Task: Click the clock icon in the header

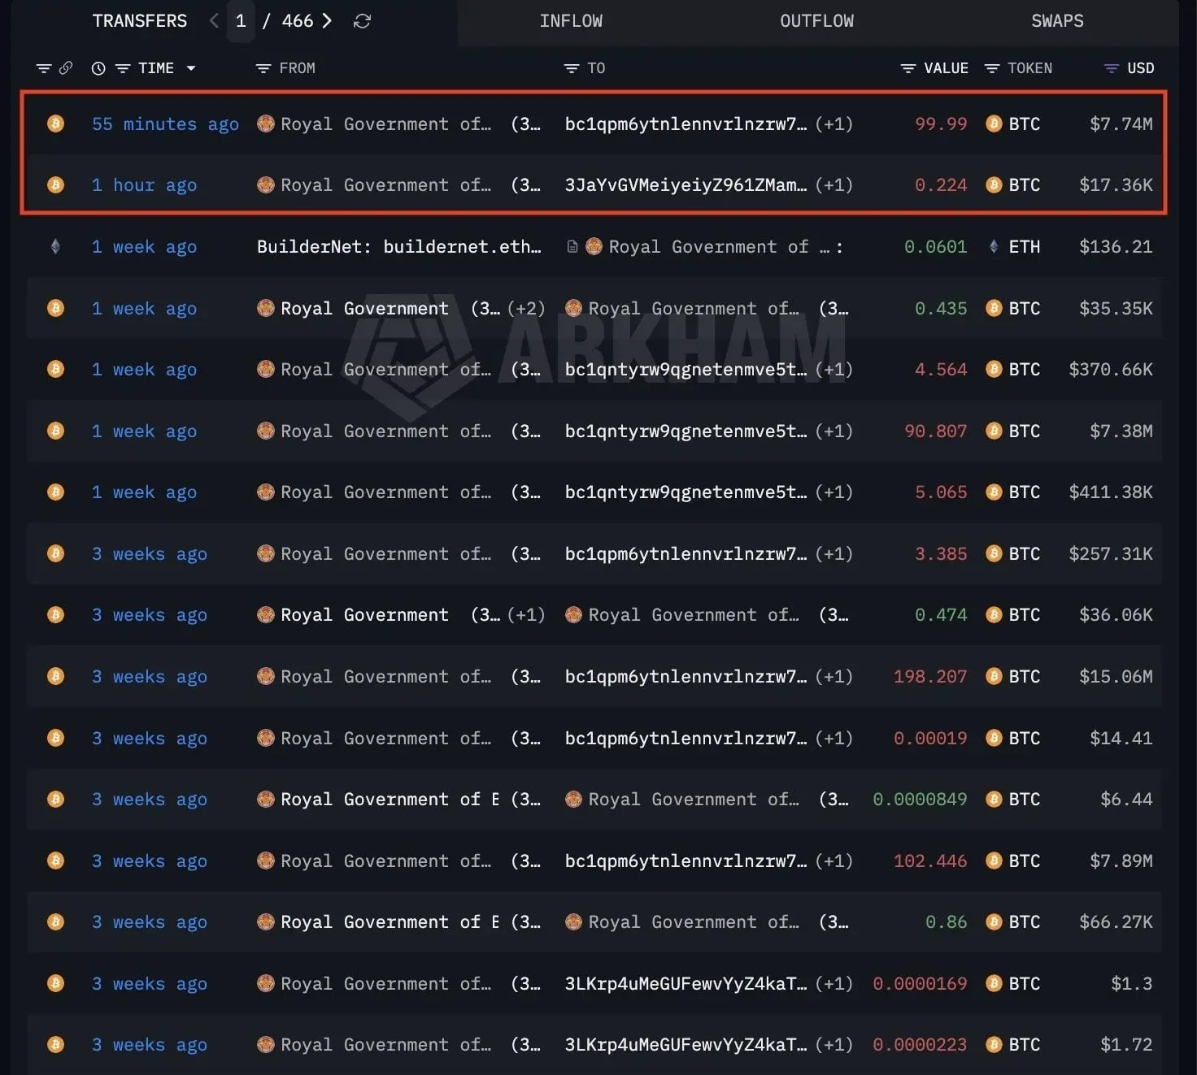Action: [98, 68]
